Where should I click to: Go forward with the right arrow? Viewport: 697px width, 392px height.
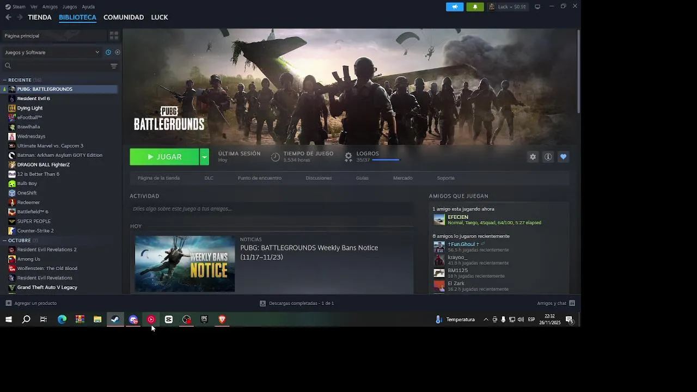pos(20,17)
